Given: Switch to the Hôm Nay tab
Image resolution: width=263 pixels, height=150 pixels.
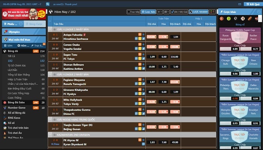Looking at the screenshot, I should point(23,45).
